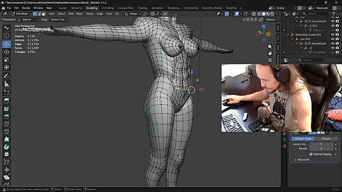Switch to face select mode
This screenshot has height=192, width=342.
[x=43, y=14]
